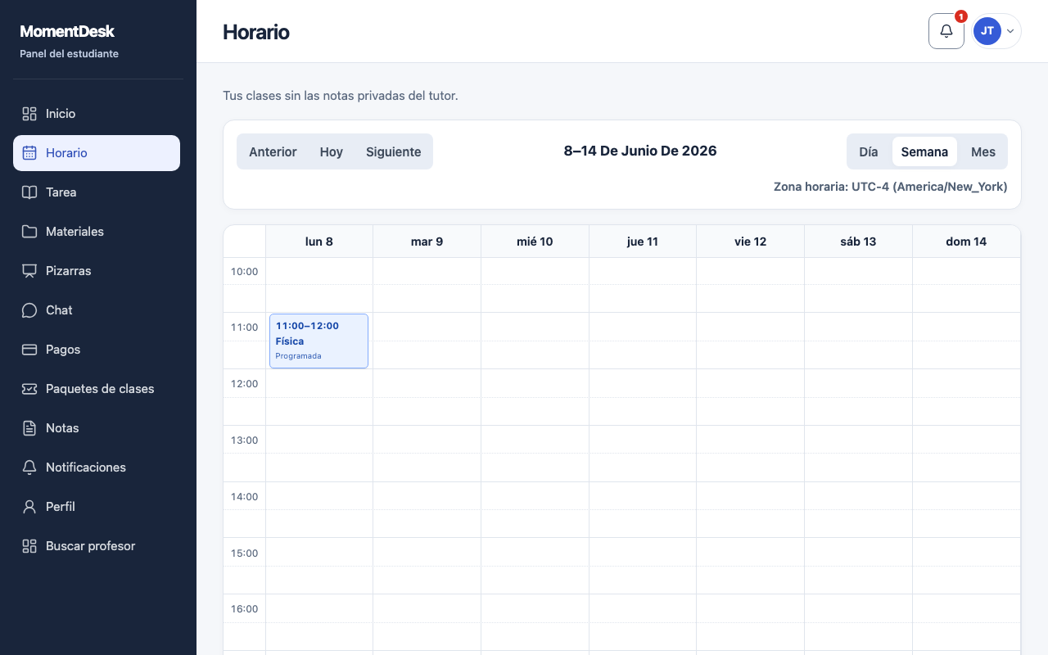The height and width of the screenshot is (655, 1048).
Task: Click the Horario calendar icon
Action: 29,153
